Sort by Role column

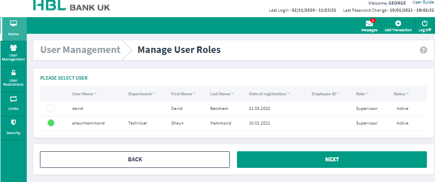tap(362, 94)
